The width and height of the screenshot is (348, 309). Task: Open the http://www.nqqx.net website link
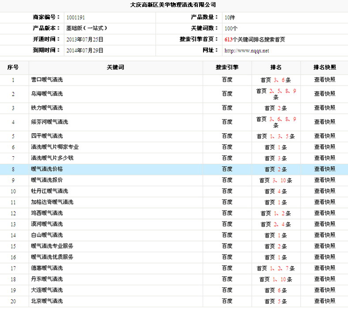click(x=246, y=51)
